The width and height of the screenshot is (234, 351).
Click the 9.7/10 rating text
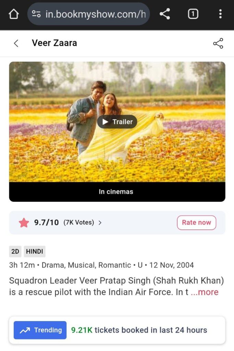click(47, 222)
